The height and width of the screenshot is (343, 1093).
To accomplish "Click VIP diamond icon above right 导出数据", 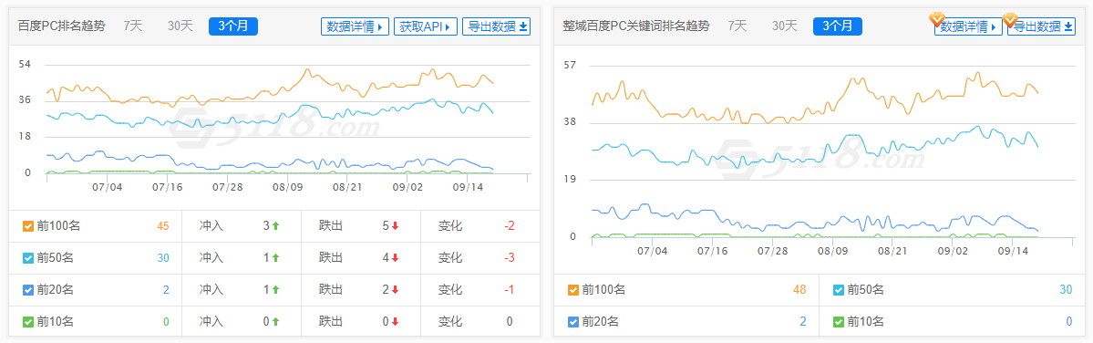I will 1010,19.
